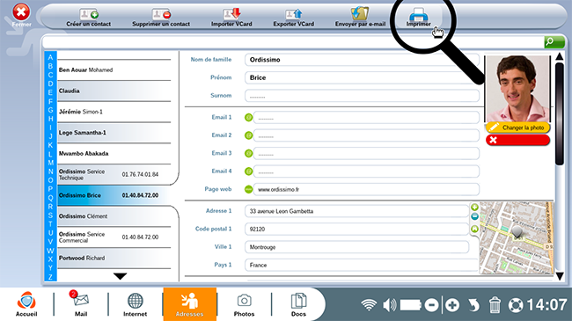
Task: Click detail pane down arrow
Action: pyautogui.click(x=560, y=276)
